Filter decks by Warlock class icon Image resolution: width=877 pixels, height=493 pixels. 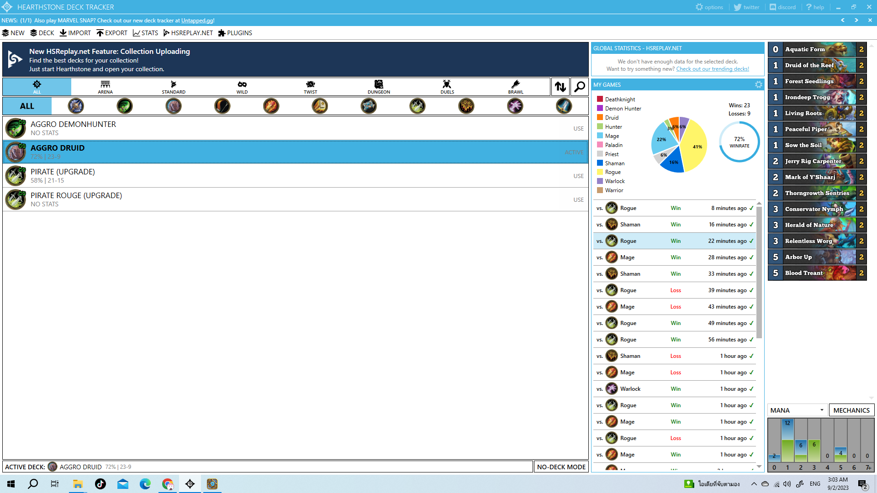[x=515, y=106]
